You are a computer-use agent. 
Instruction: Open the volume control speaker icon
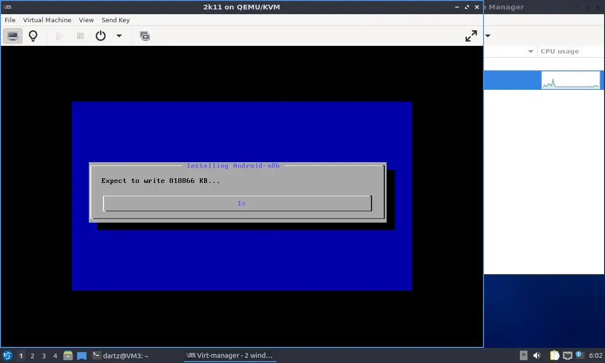click(x=537, y=355)
